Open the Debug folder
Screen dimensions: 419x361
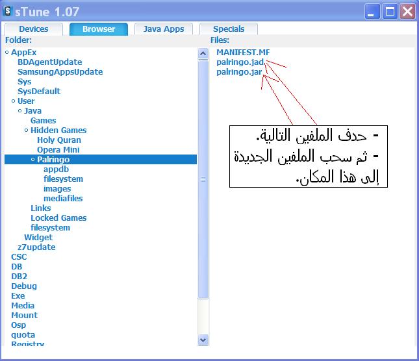click(24, 286)
